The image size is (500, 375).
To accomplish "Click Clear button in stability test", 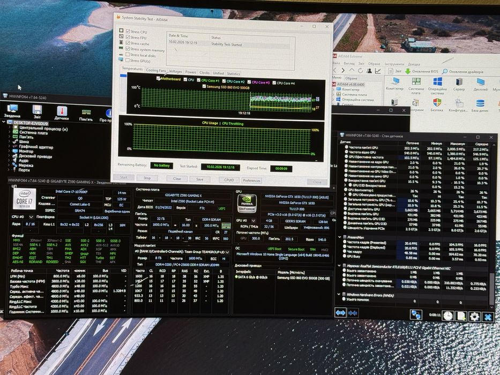I will [177, 178].
